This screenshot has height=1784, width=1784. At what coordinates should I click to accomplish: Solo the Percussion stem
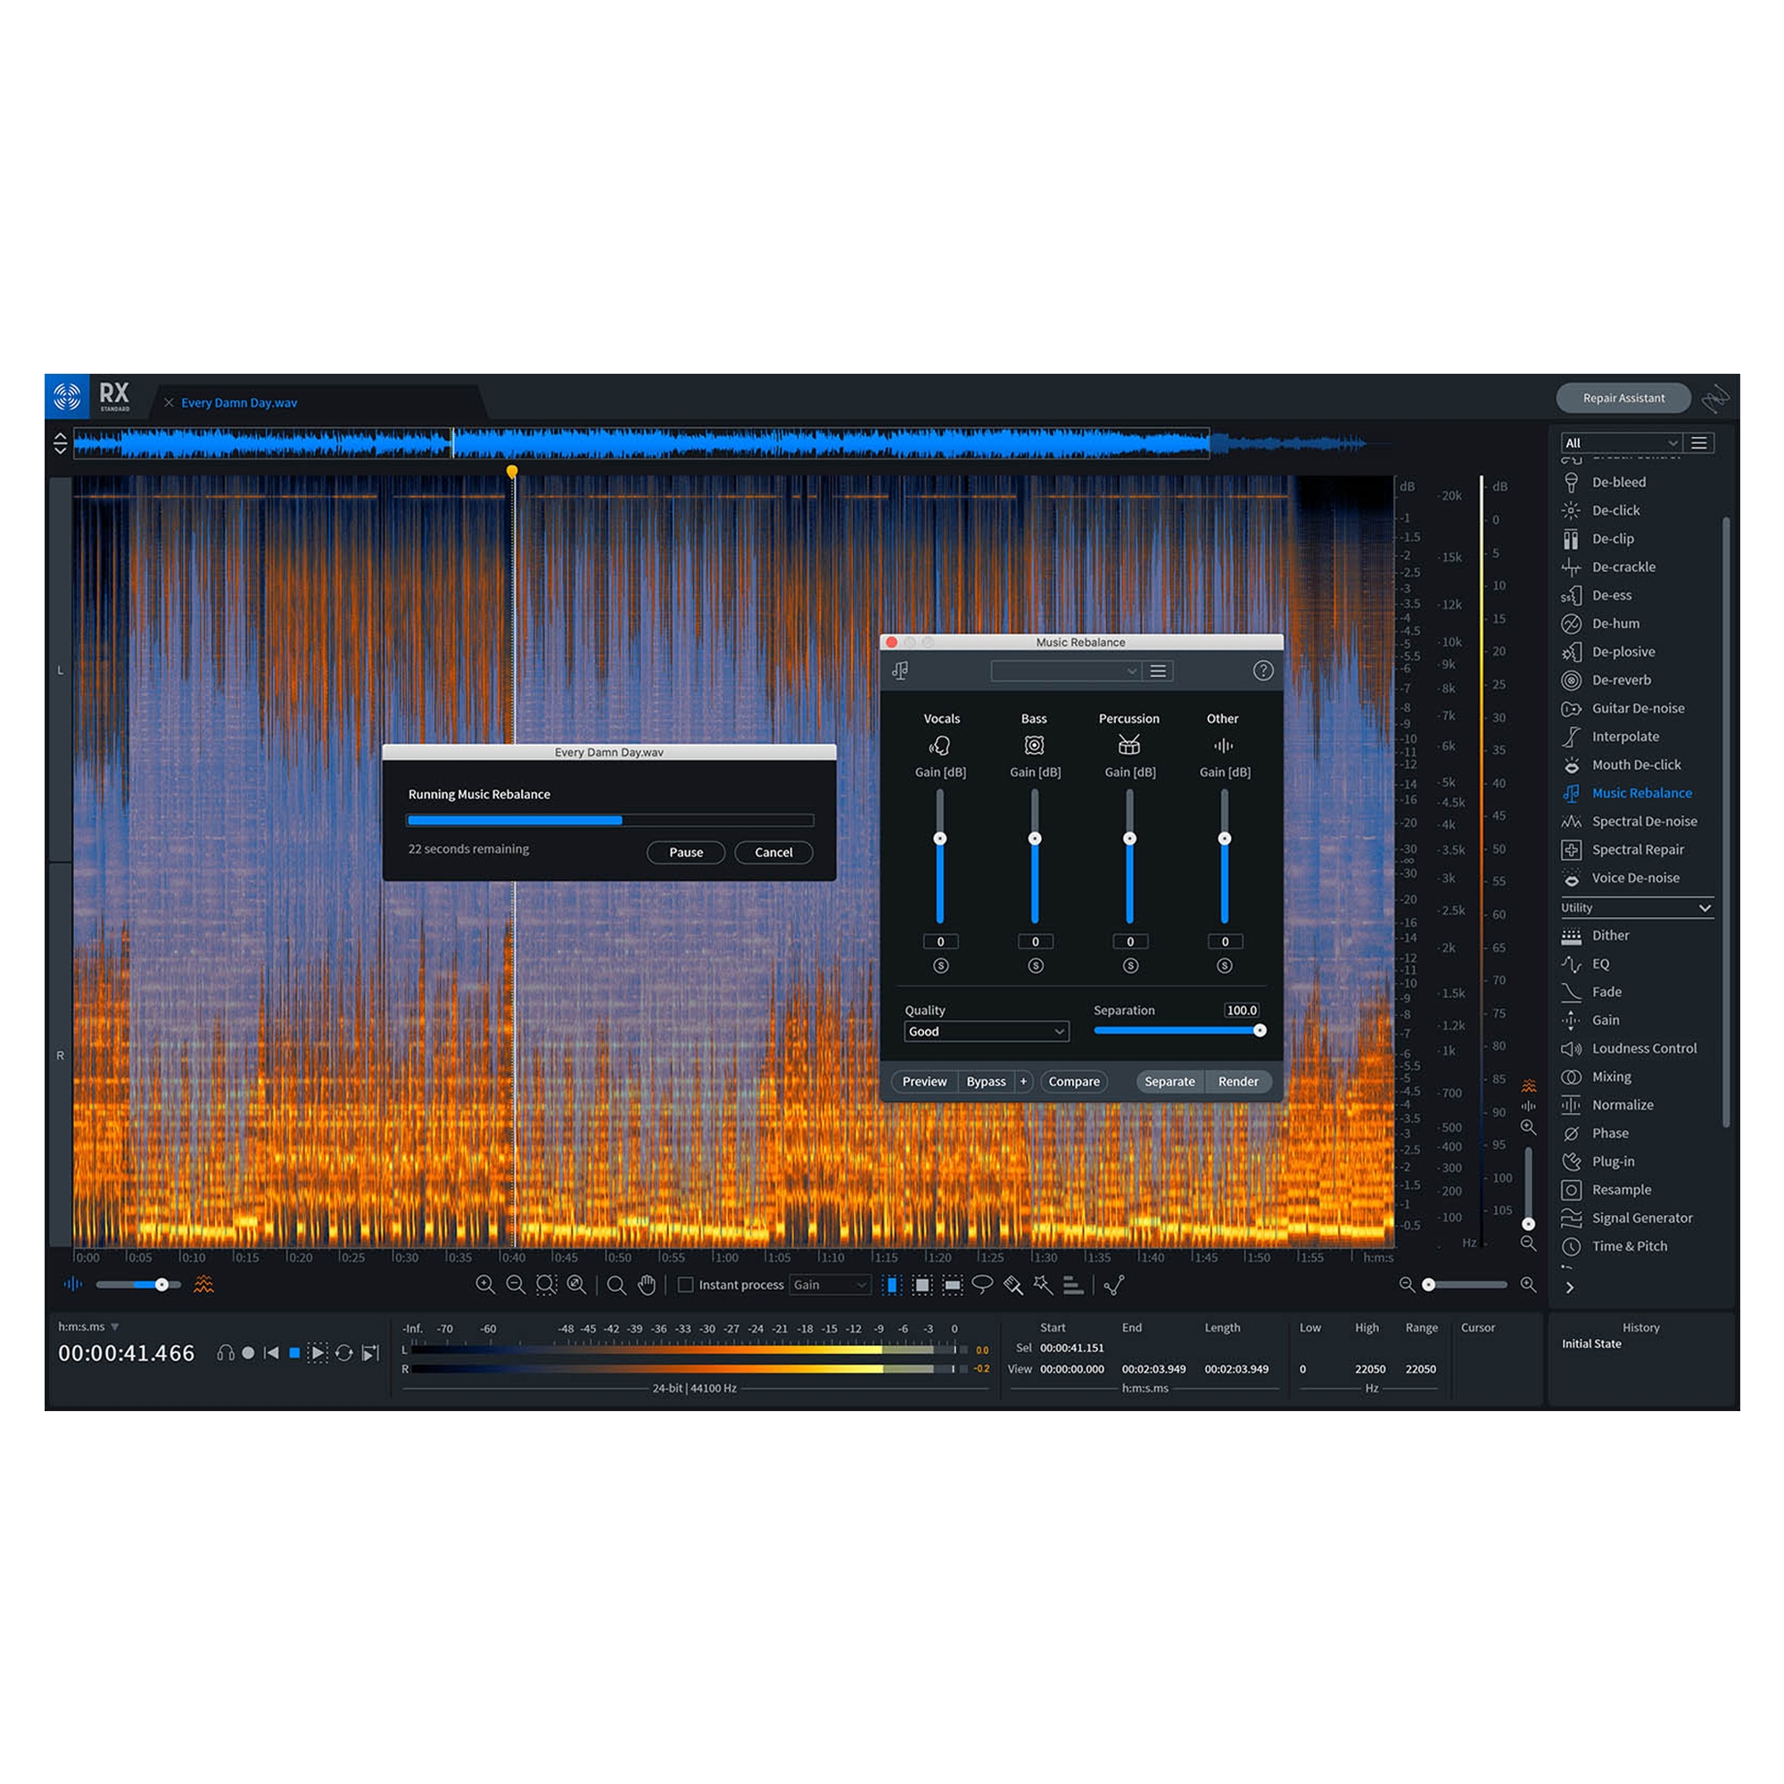(x=1130, y=966)
